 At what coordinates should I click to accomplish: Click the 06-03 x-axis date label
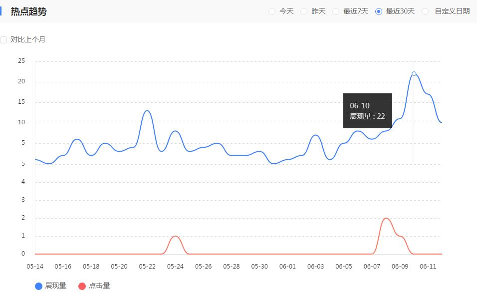315,267
